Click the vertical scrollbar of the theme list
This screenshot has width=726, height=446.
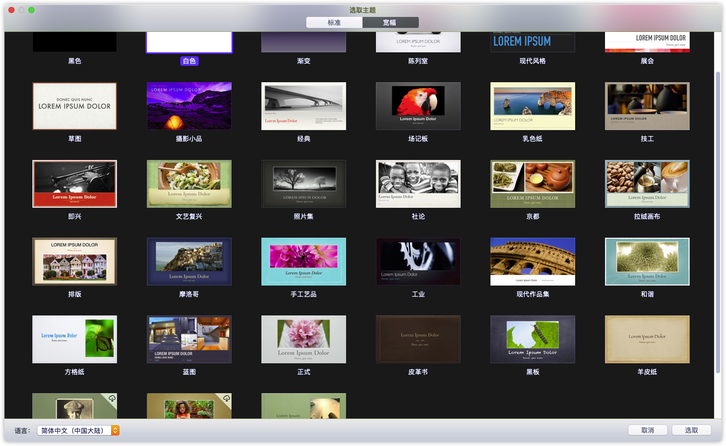click(x=718, y=222)
